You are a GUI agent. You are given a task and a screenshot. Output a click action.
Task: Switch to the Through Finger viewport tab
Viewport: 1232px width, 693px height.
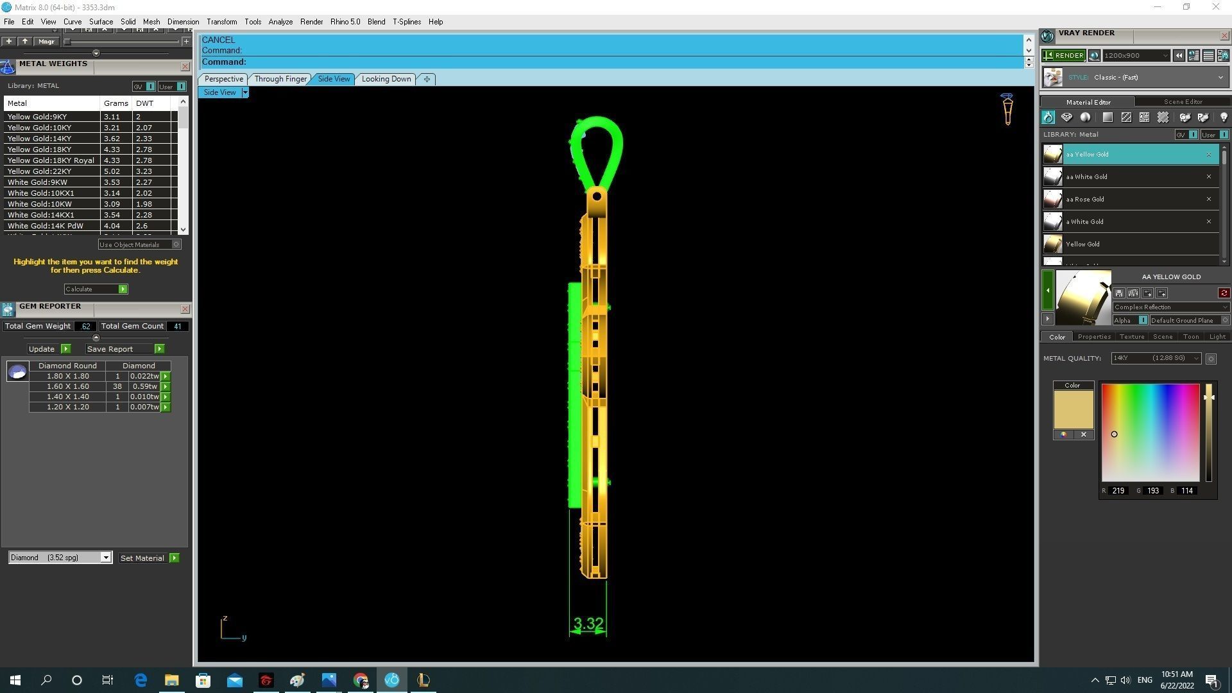coord(280,79)
